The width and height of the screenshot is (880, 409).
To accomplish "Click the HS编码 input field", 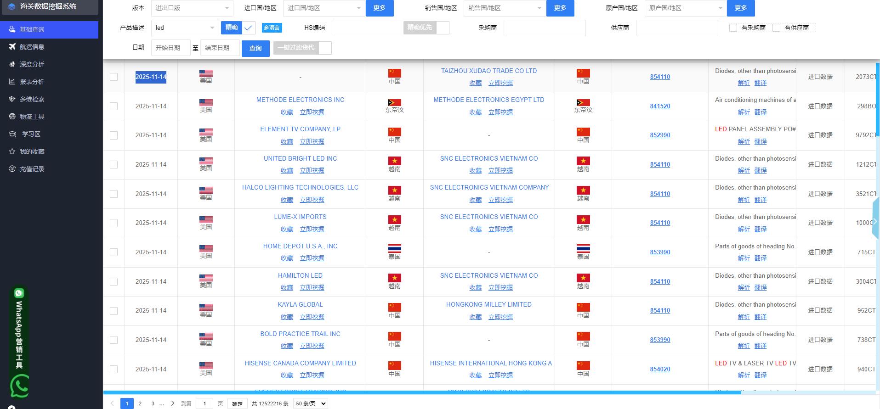I will click(x=366, y=28).
